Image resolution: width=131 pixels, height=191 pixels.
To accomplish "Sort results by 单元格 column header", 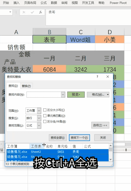I will (63, 146).
